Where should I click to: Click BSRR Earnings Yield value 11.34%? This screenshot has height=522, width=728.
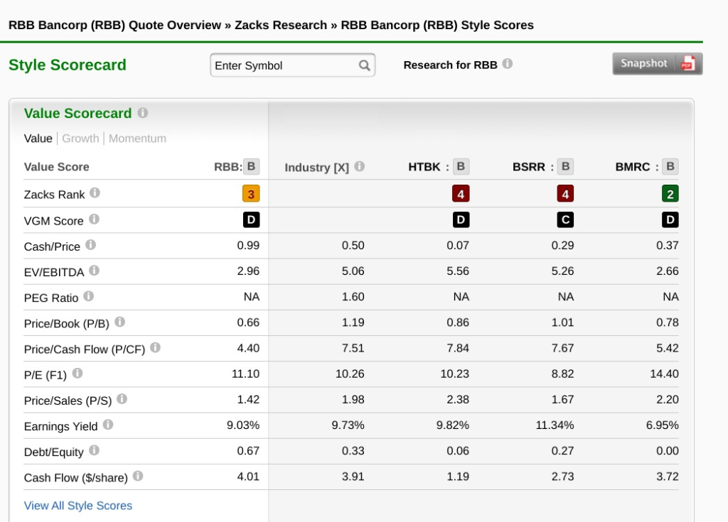pyautogui.click(x=555, y=425)
